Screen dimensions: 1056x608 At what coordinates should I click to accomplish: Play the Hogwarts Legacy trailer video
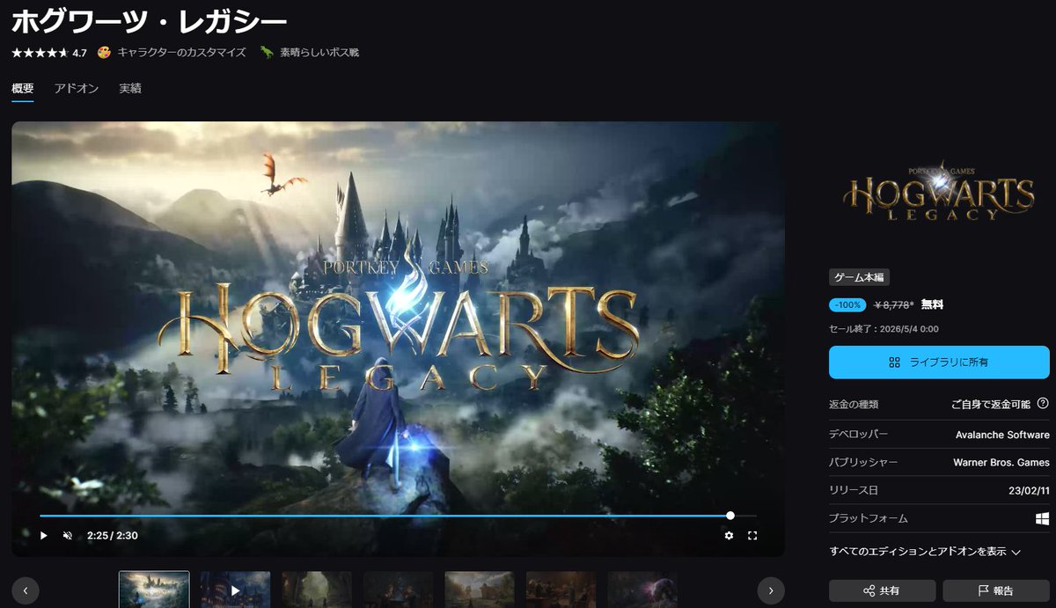click(x=43, y=535)
